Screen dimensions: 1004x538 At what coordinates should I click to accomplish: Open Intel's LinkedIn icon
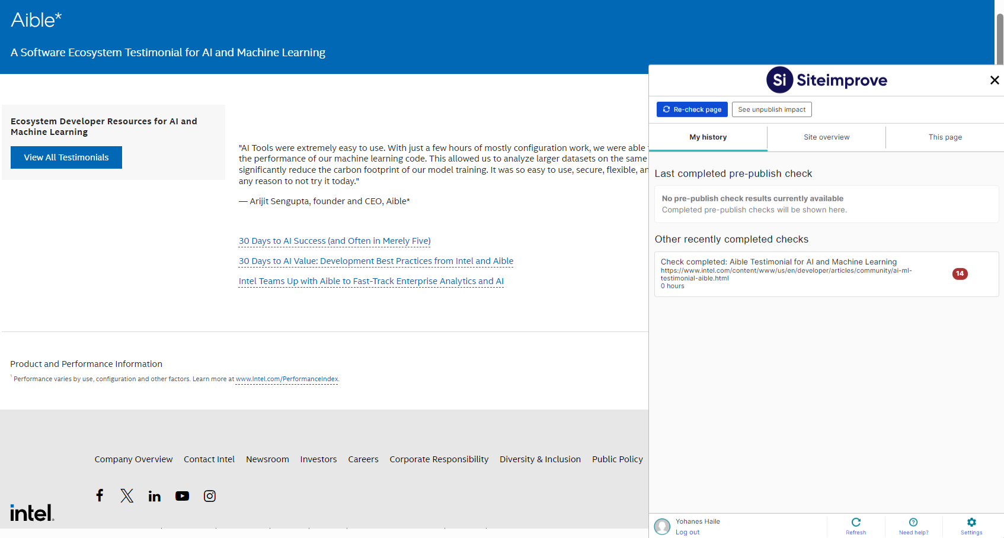point(155,496)
